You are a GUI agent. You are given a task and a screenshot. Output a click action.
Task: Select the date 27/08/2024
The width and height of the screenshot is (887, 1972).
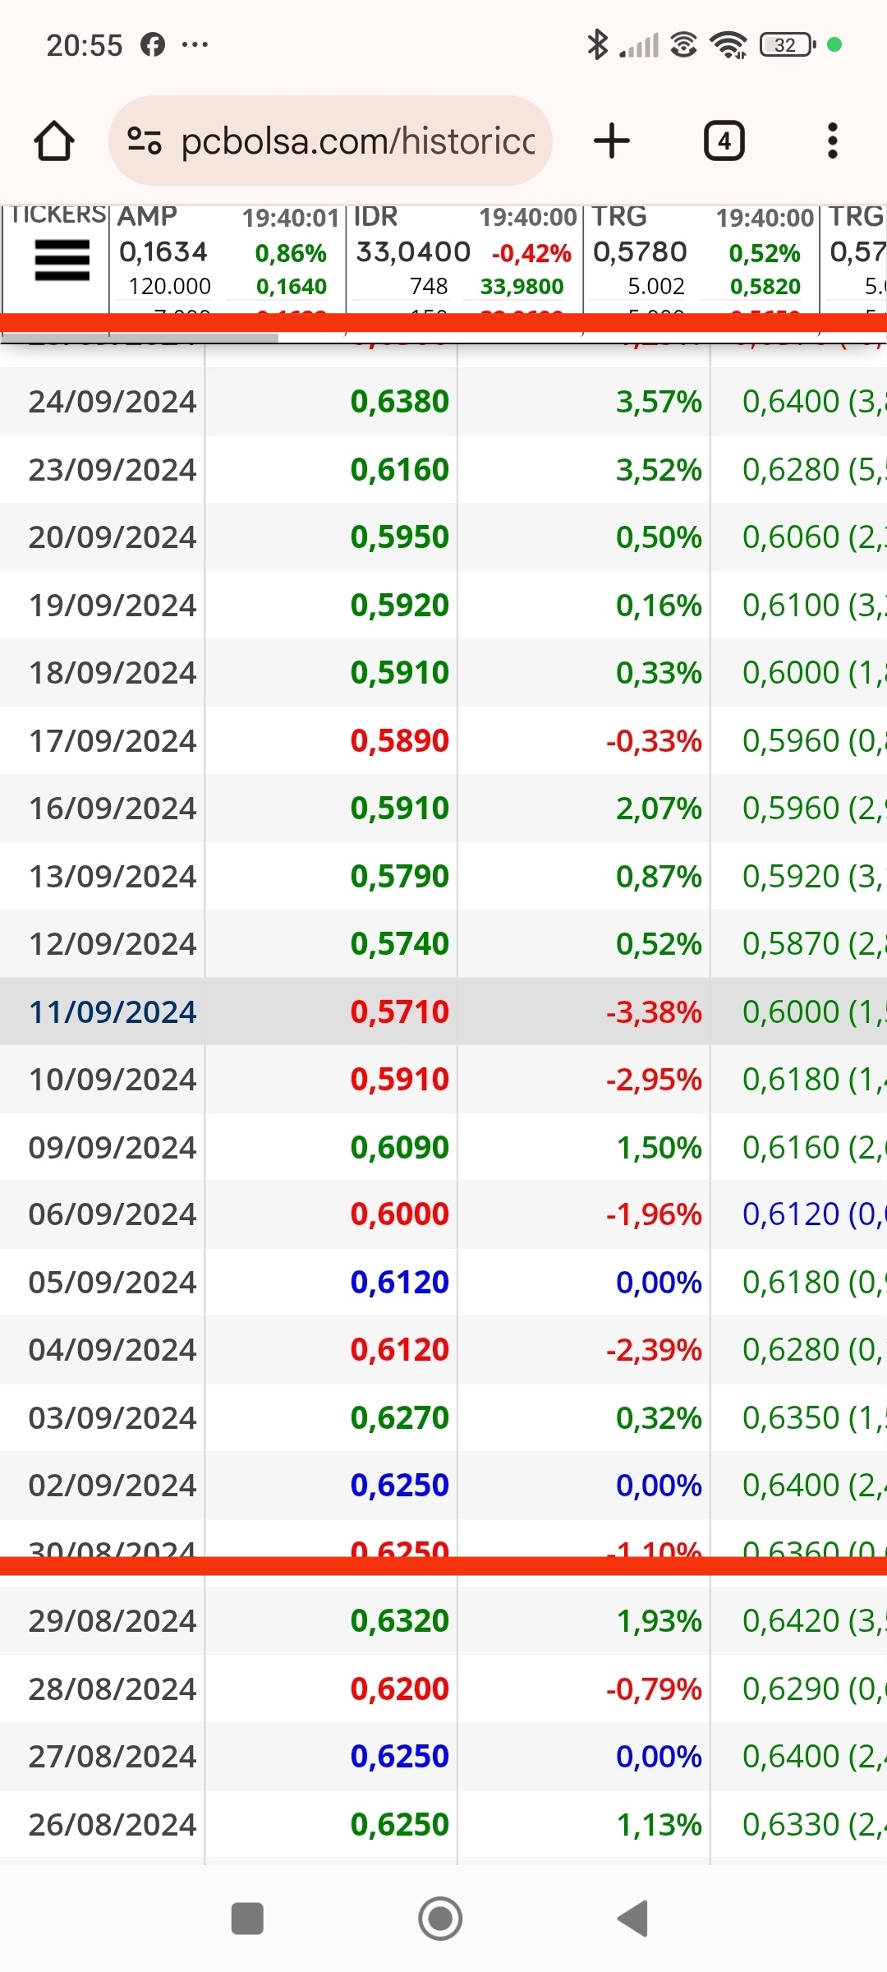coord(113,1757)
